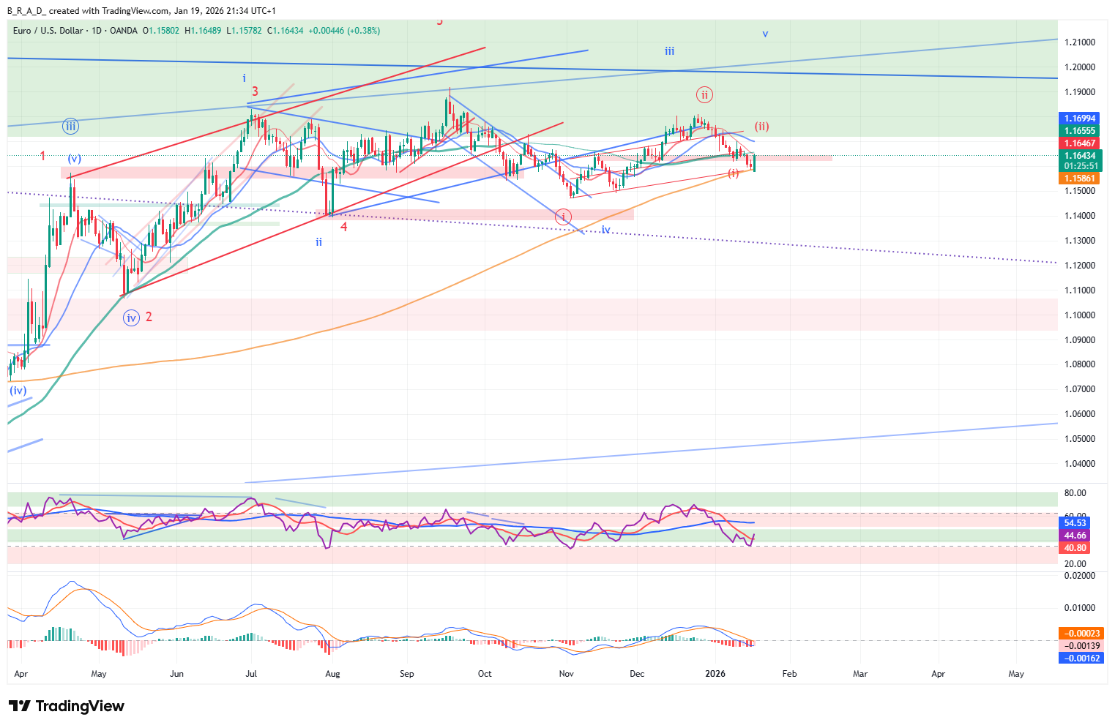The width and height of the screenshot is (1115, 728).
Task: Click the 2026 year marker on time axis
Action: (x=715, y=674)
